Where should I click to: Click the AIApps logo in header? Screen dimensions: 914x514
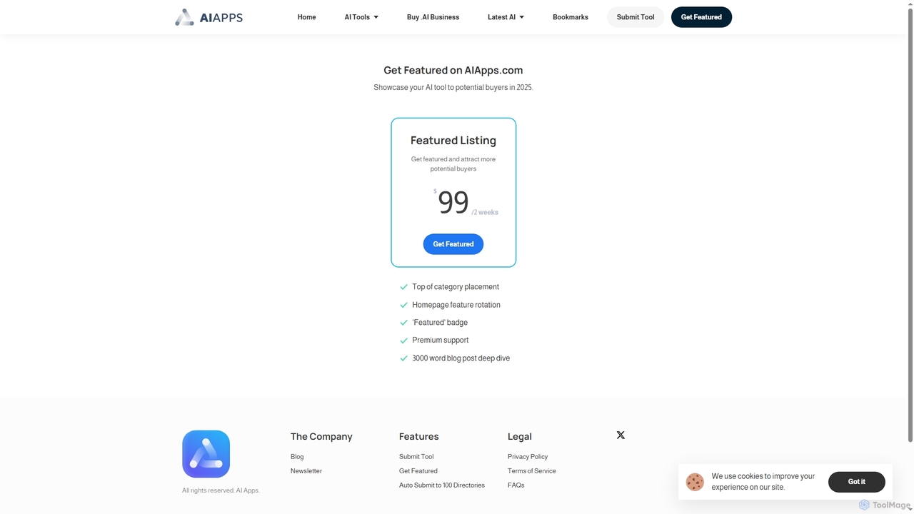tap(209, 17)
